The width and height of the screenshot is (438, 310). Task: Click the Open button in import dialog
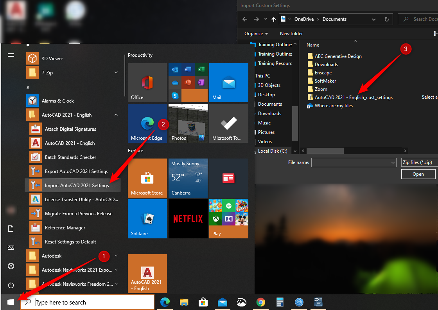418,174
